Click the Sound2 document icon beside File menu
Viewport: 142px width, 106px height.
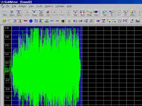click(3, 6)
